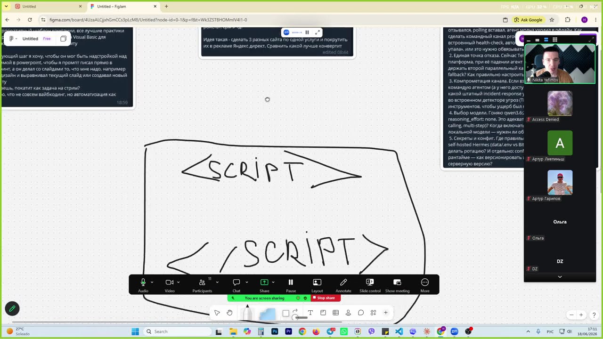Select the FigJam Hand tool

229,313
